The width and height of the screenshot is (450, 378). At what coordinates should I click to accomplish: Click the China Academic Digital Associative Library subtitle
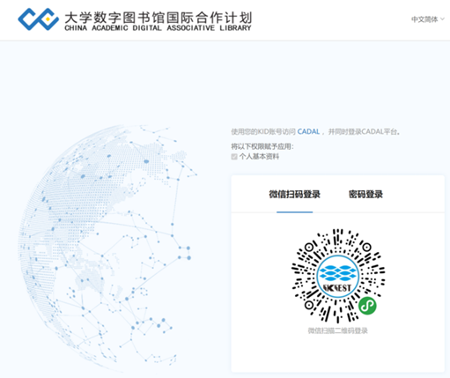pos(158,28)
